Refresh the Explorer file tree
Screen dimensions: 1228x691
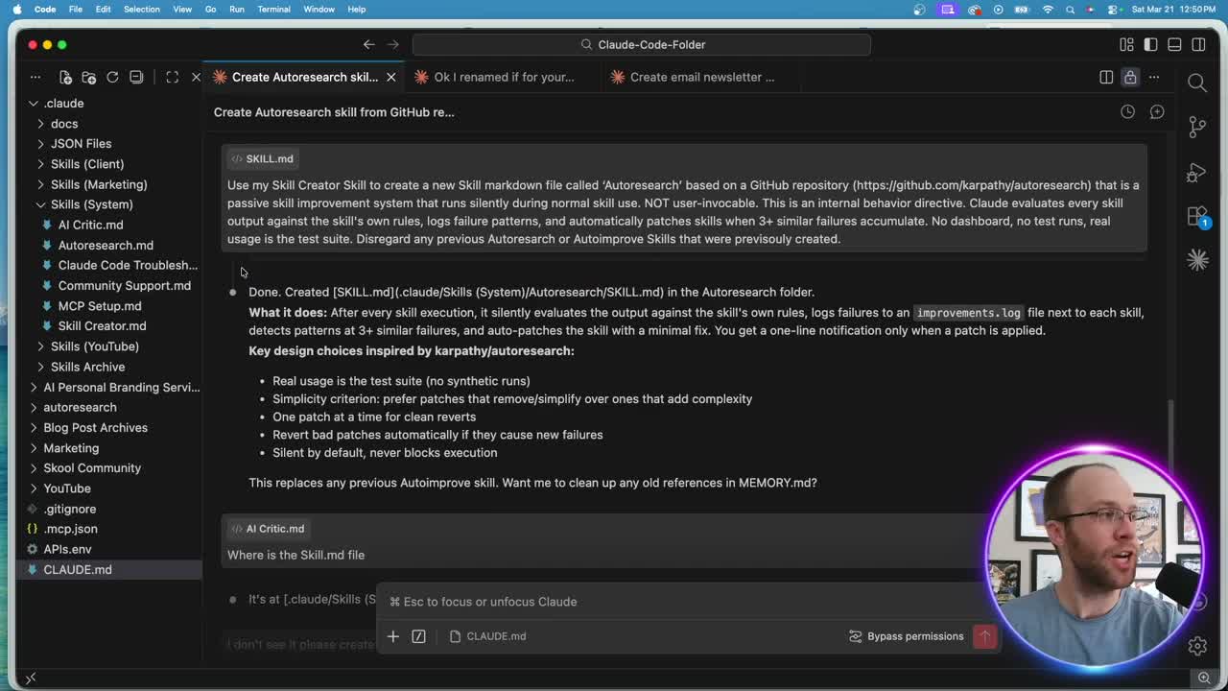coord(112,77)
